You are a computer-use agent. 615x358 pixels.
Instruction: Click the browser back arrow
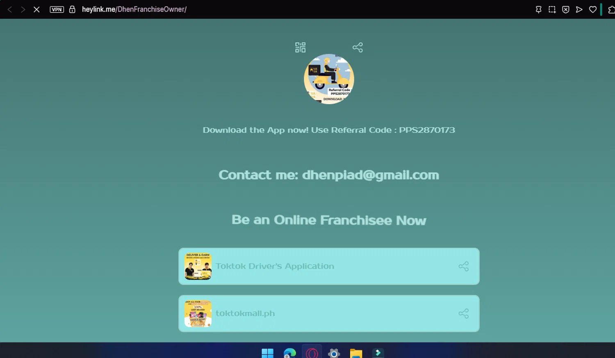click(x=10, y=9)
